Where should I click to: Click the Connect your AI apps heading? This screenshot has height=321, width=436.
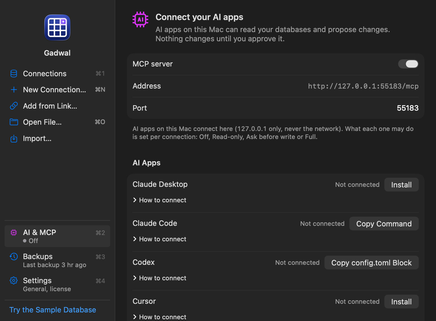coord(199,17)
